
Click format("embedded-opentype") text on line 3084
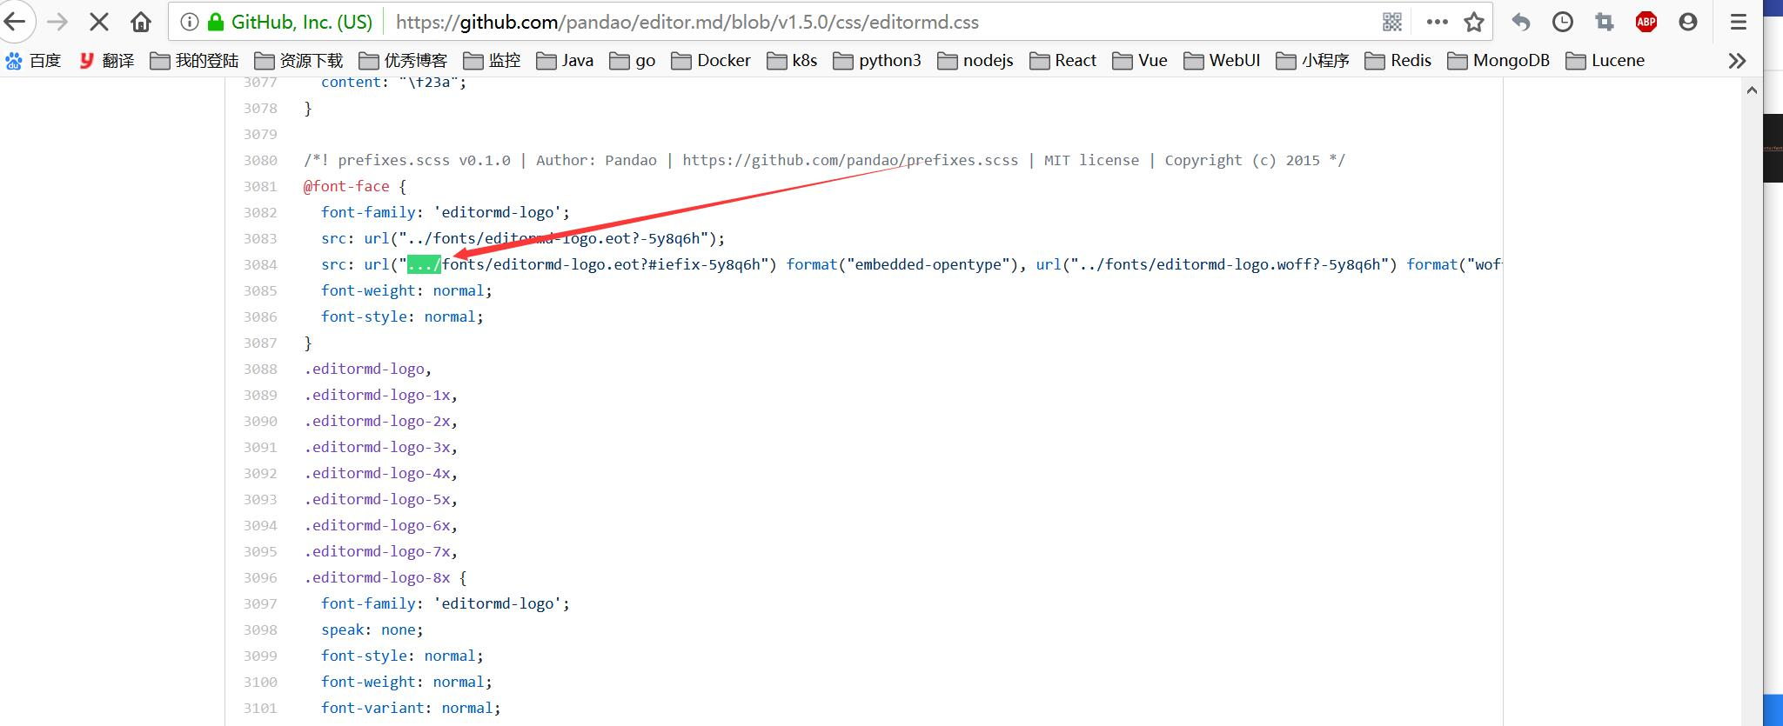(902, 265)
